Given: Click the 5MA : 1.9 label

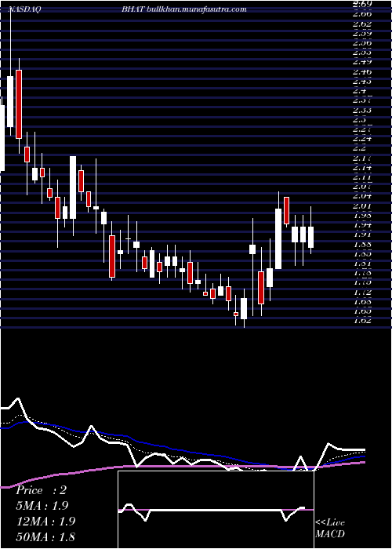Looking at the screenshot, I should tap(42, 506).
